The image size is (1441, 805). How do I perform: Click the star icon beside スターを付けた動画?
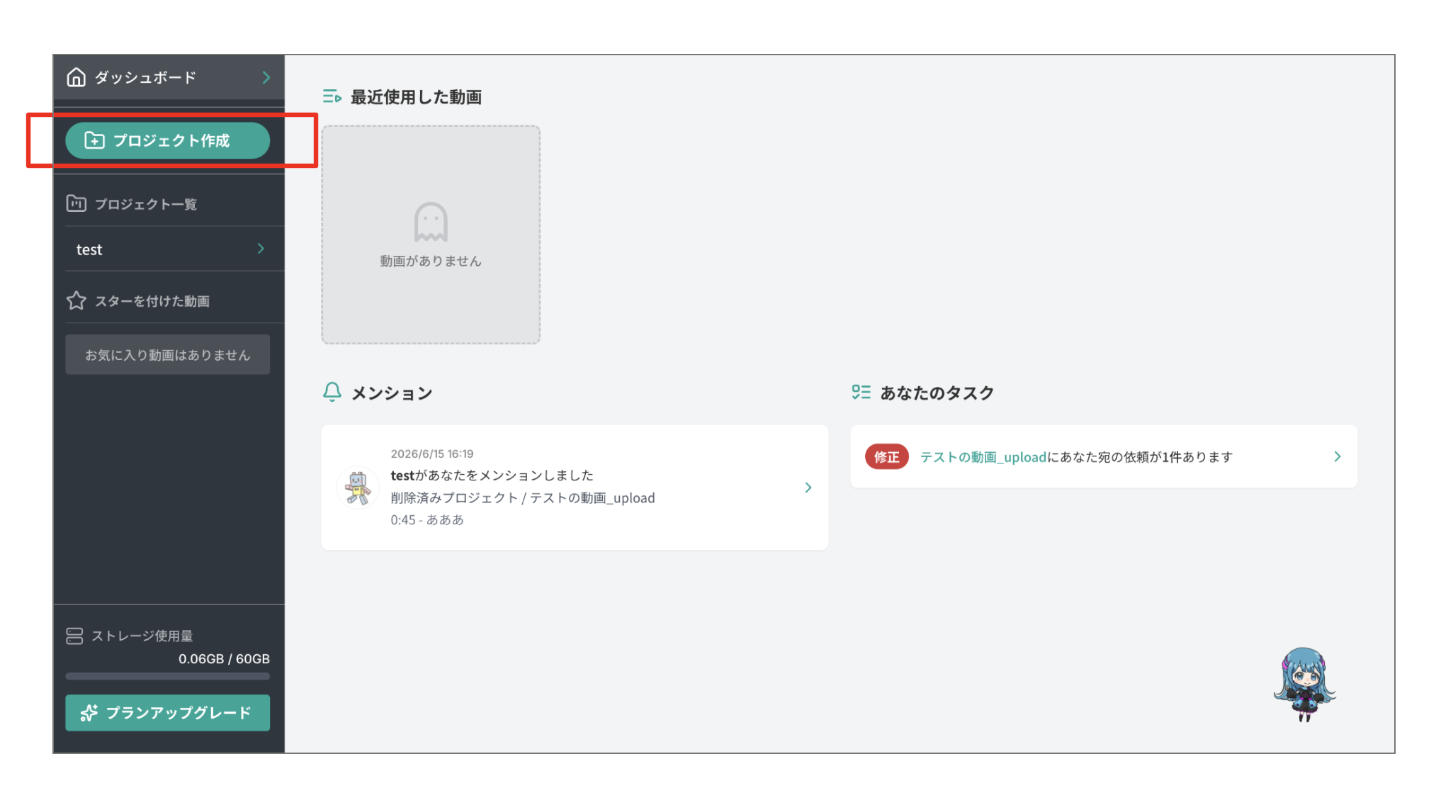76,301
